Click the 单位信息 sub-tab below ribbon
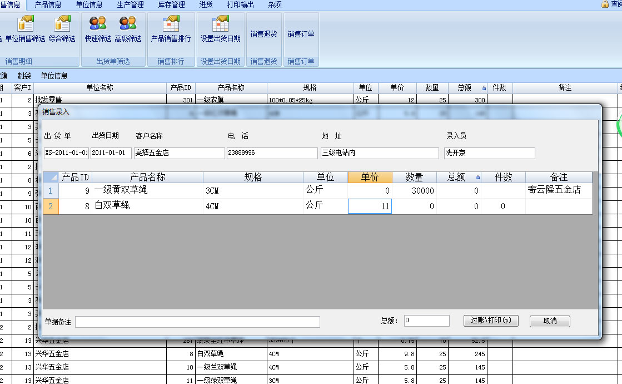 pyautogui.click(x=54, y=76)
